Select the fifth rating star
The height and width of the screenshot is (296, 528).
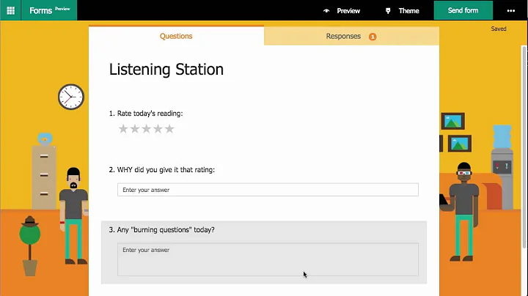coord(169,129)
